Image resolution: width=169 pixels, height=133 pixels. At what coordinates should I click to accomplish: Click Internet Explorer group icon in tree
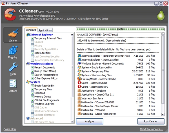(x=28, y=34)
